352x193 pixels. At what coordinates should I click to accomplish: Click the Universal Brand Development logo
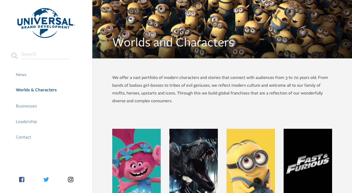click(46, 23)
